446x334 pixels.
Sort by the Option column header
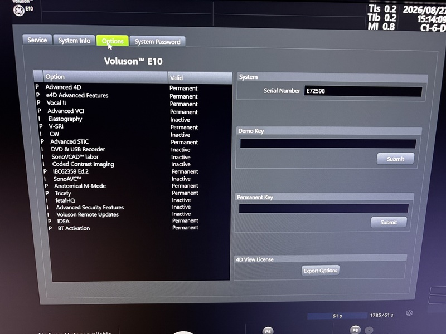pos(105,77)
